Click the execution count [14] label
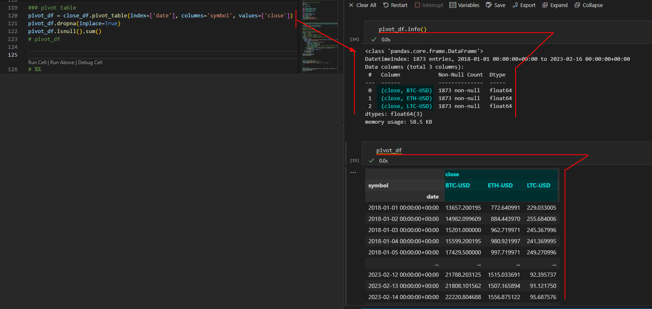This screenshot has width=652, height=309. pos(354,39)
